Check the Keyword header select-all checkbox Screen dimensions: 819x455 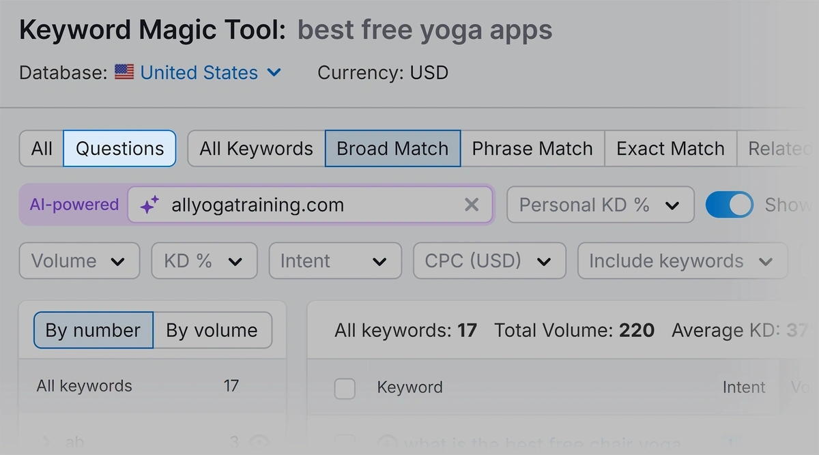[x=345, y=388]
